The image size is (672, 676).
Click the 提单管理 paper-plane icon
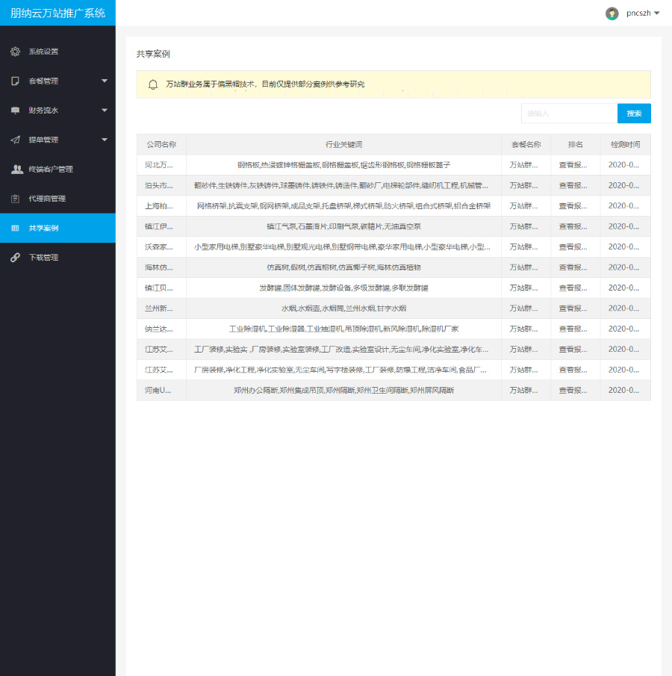(15, 140)
